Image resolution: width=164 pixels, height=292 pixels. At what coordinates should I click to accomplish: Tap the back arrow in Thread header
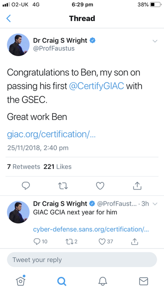point(9,18)
